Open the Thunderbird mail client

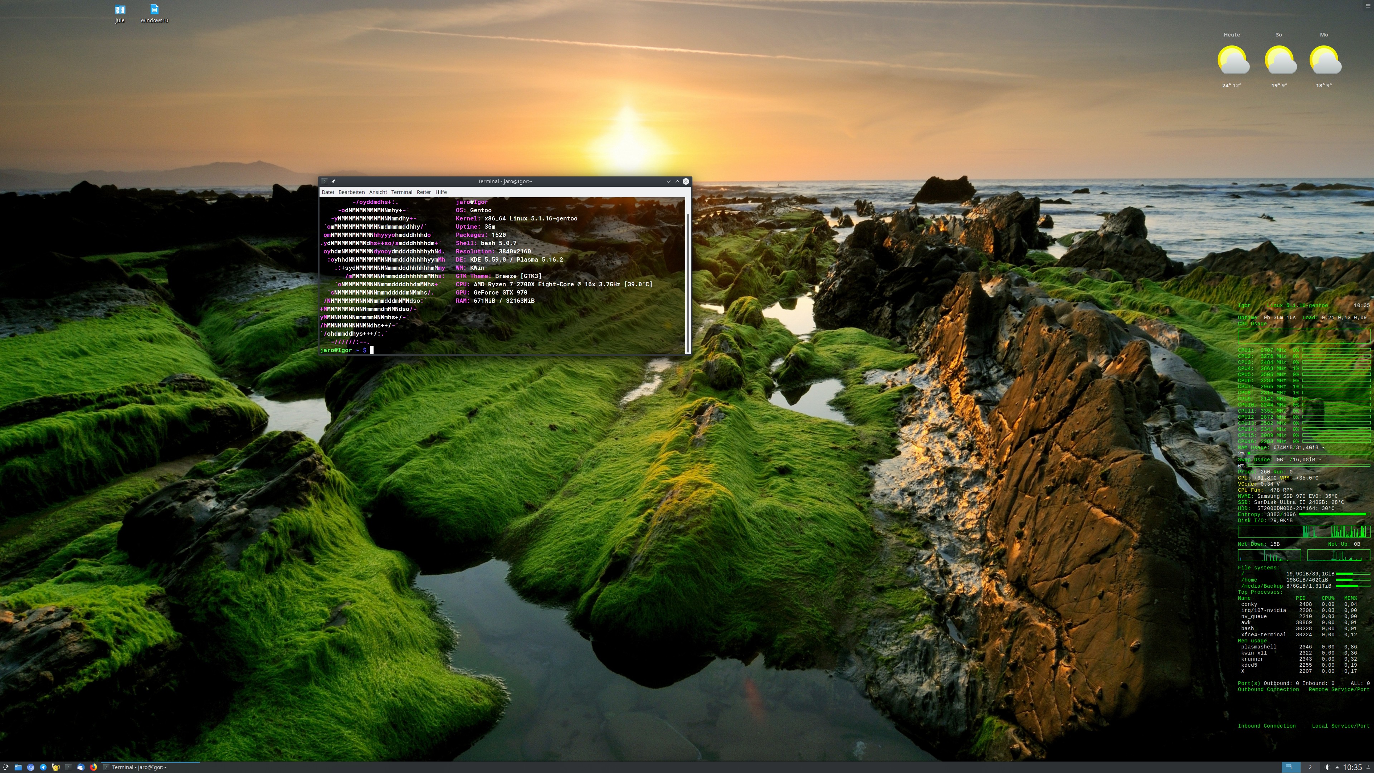click(x=81, y=767)
